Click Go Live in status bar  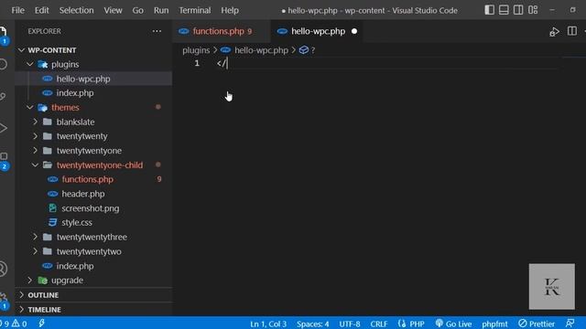pos(453,324)
